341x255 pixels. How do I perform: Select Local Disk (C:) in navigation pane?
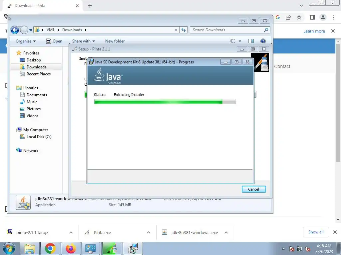[x=36, y=136]
